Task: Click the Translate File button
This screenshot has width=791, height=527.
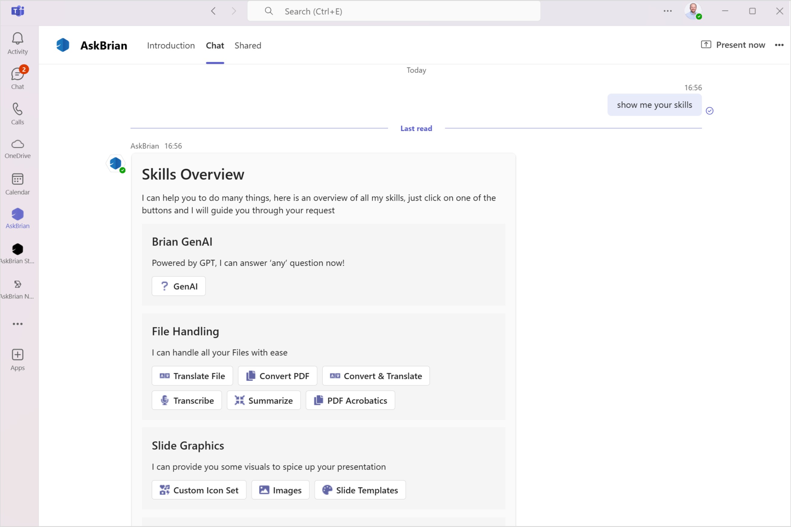Action: [192, 376]
